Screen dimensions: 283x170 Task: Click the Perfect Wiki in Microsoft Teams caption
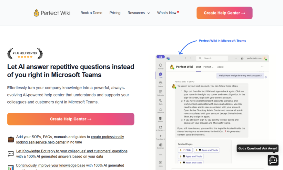[222, 41]
